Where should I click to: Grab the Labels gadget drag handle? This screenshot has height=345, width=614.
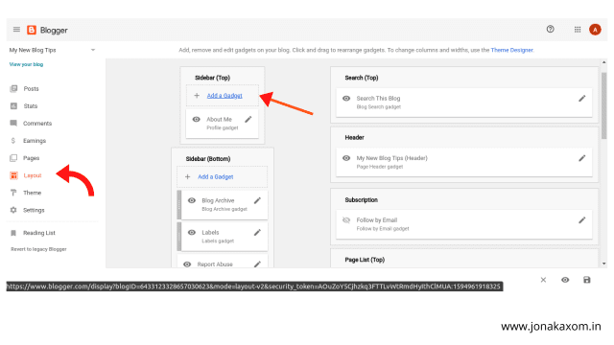(x=179, y=237)
